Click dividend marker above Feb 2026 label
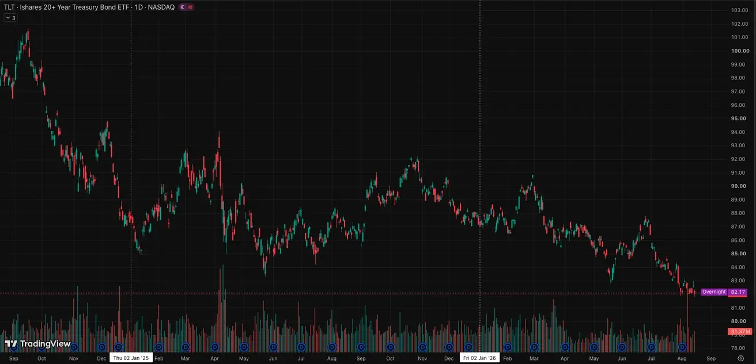Image resolution: width=756 pixels, height=364 pixels. tap(508, 347)
